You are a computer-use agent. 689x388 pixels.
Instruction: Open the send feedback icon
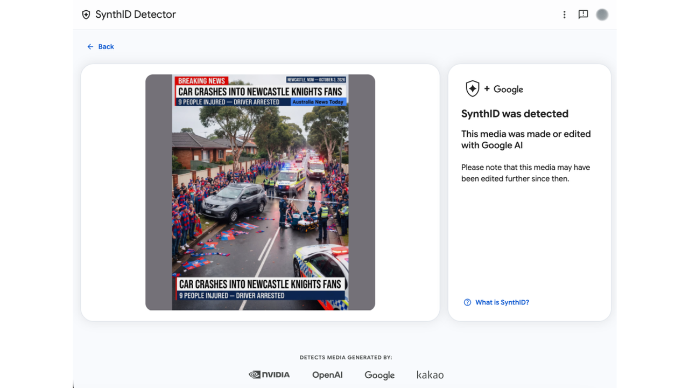click(583, 15)
